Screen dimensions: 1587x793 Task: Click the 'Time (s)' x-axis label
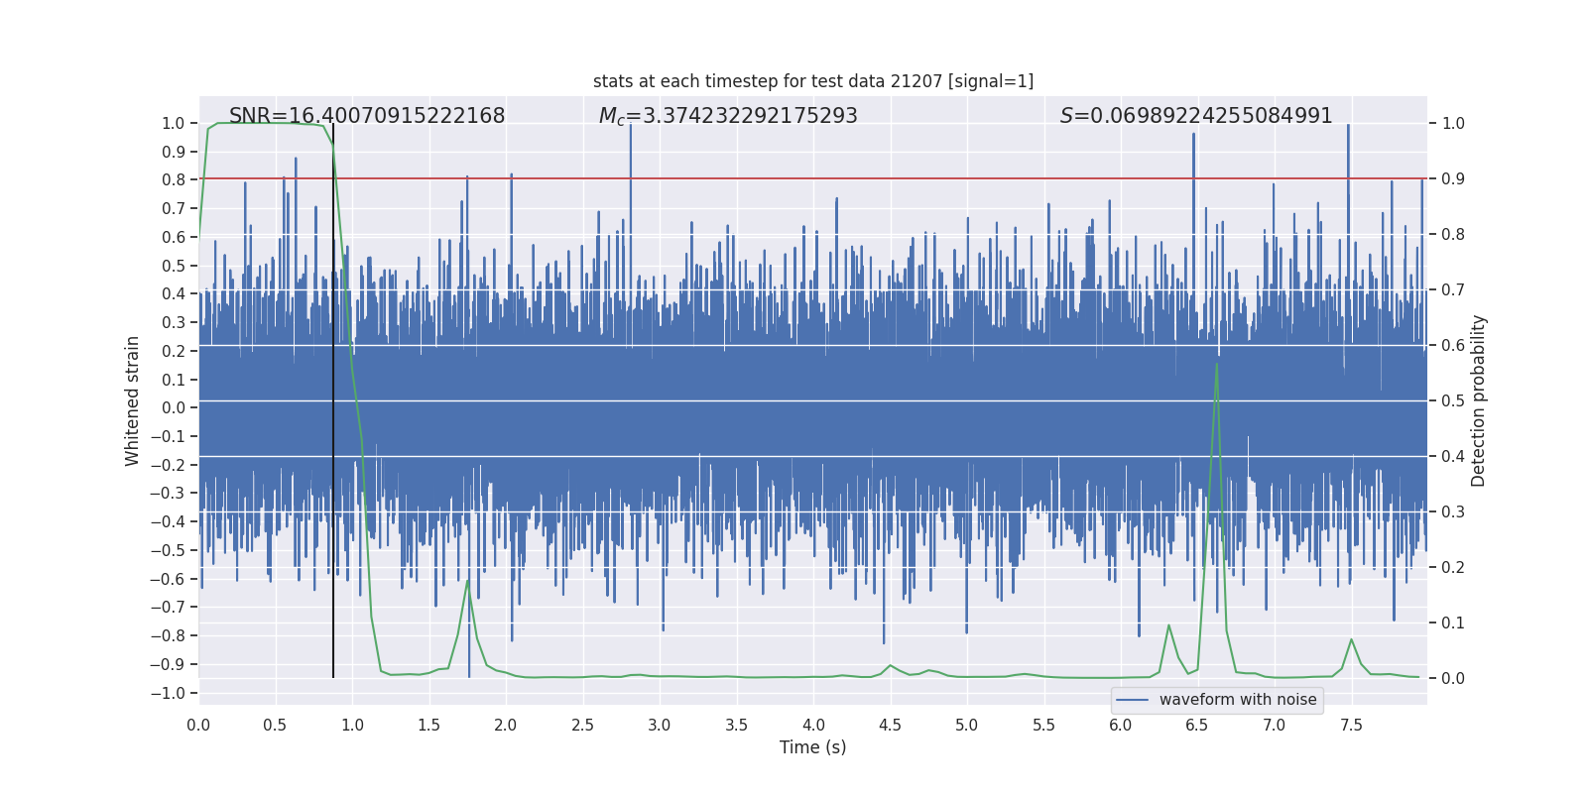[x=812, y=747]
